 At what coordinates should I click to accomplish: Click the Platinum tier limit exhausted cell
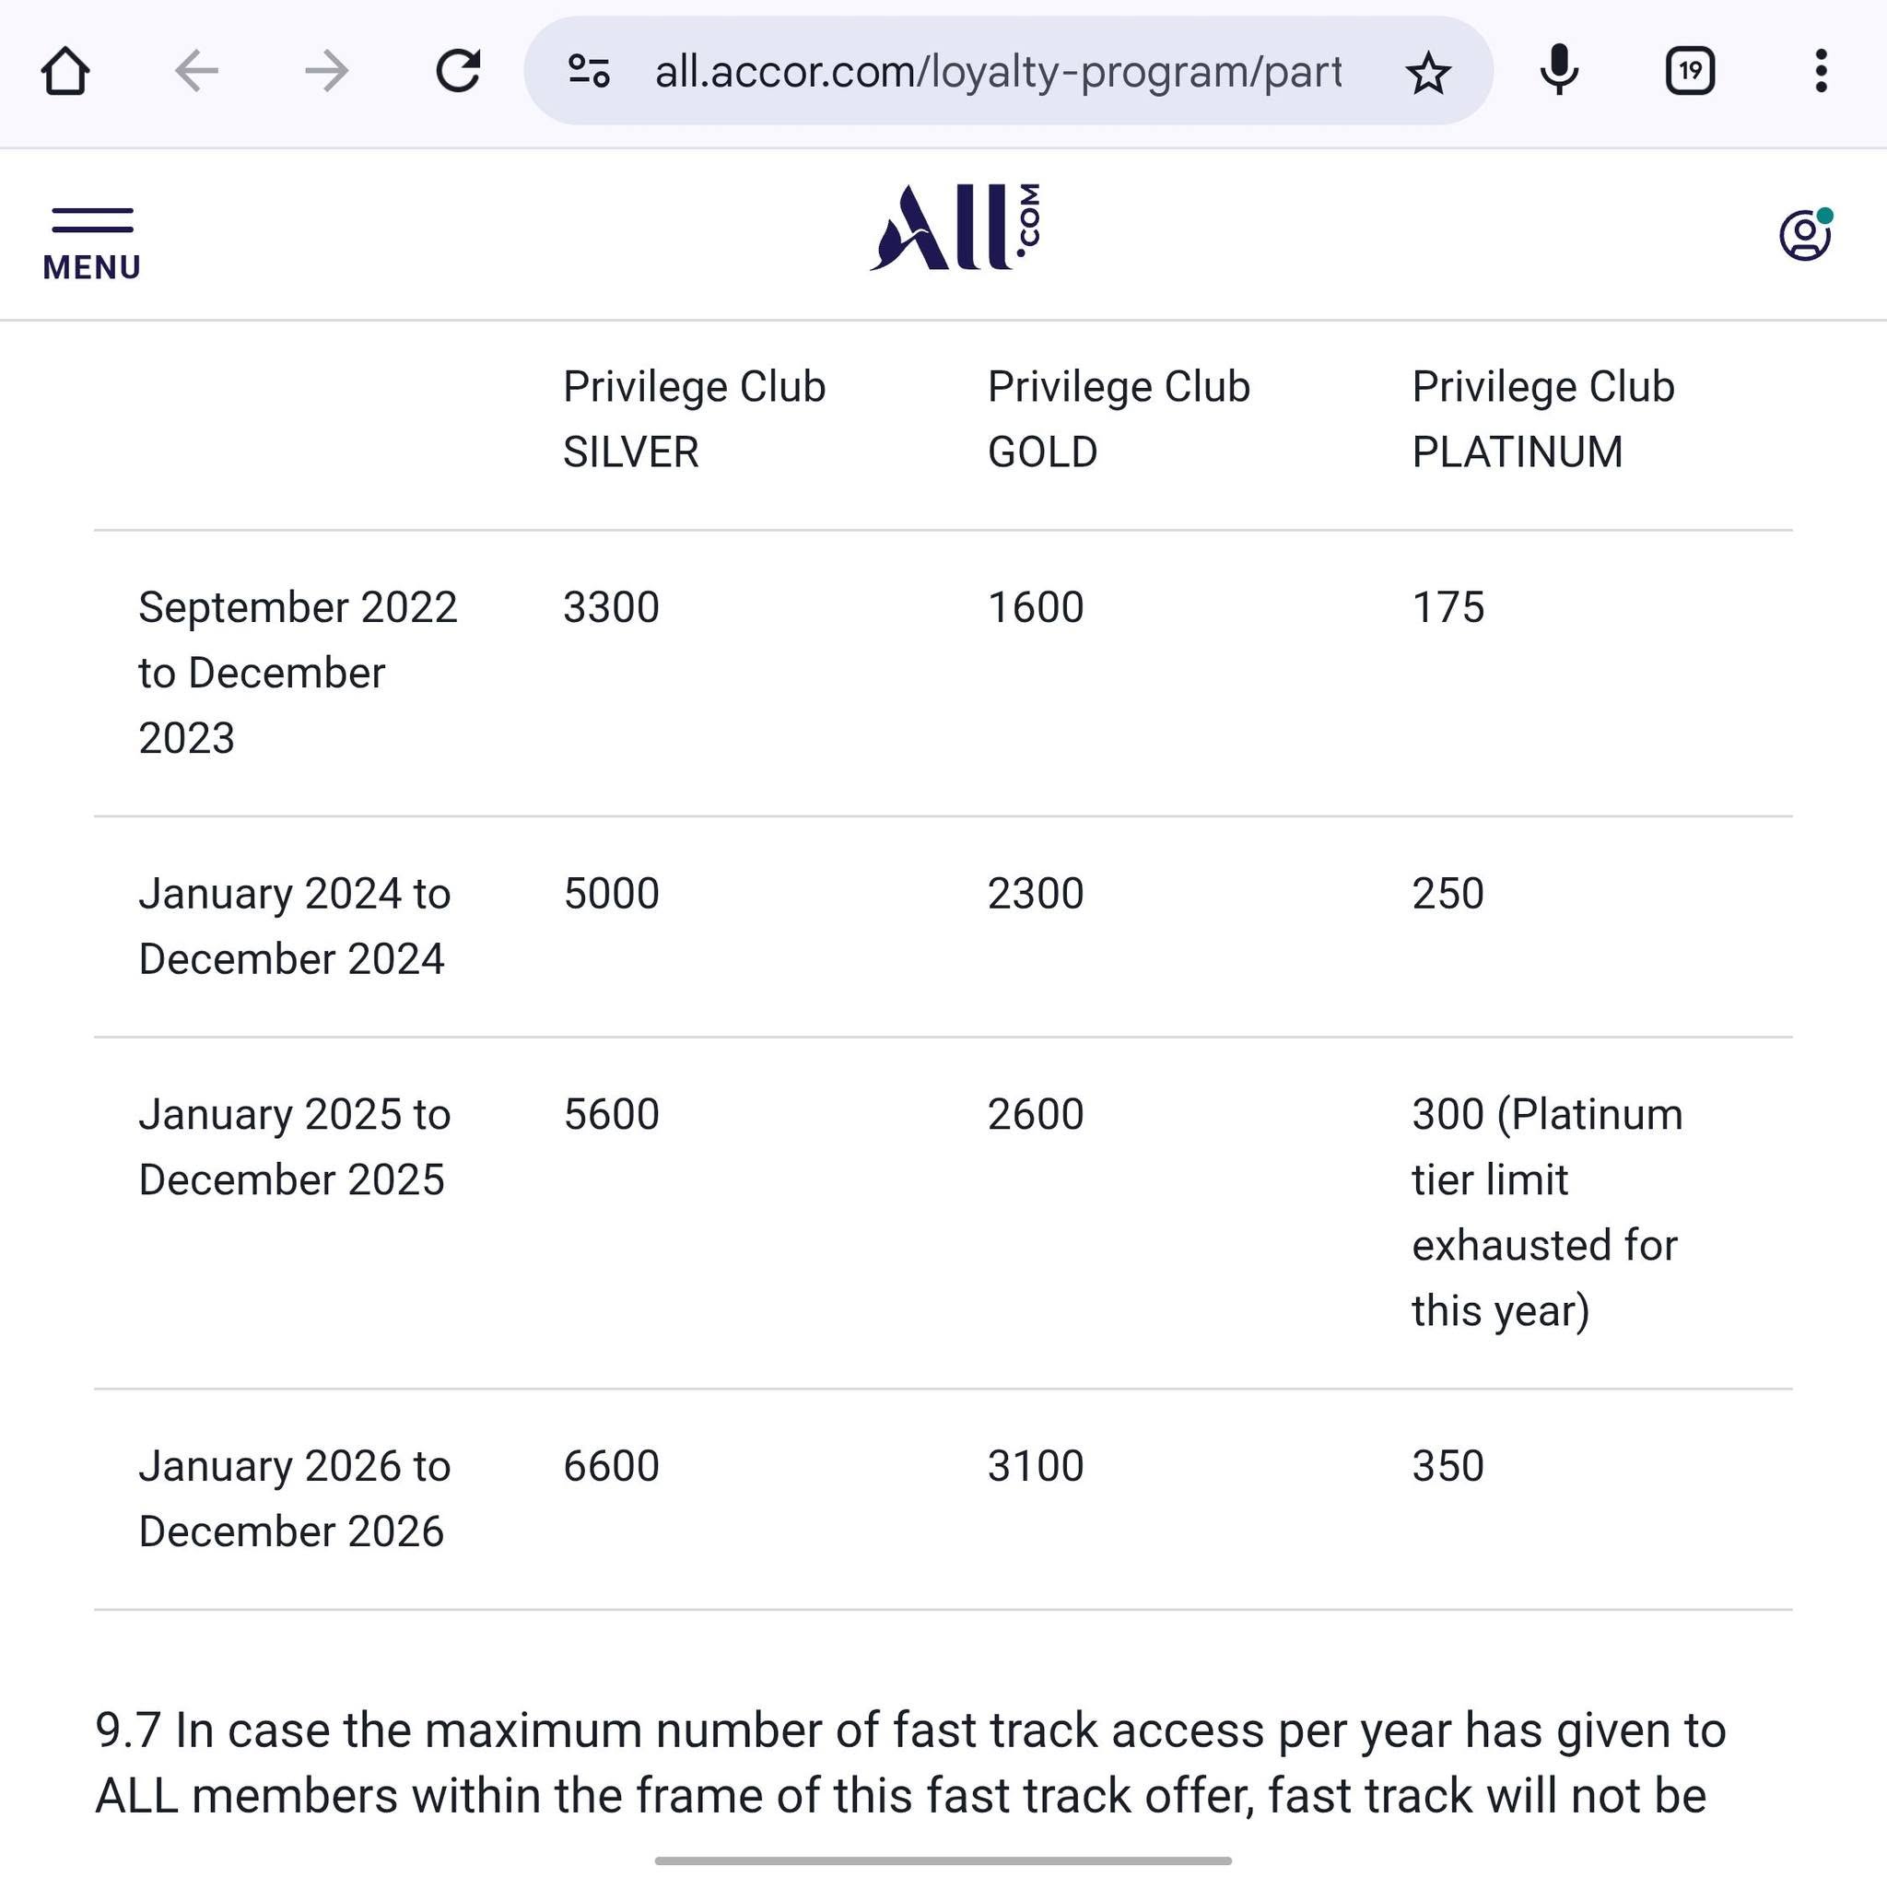[1547, 1212]
